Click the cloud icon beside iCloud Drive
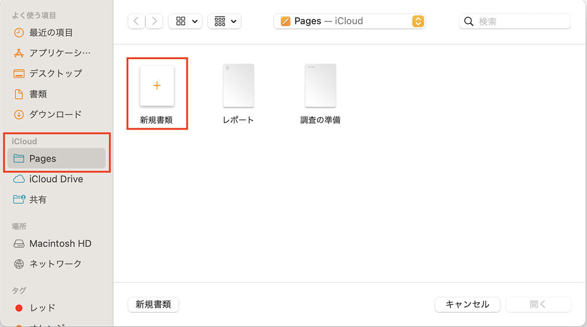The image size is (587, 327). pyautogui.click(x=19, y=179)
